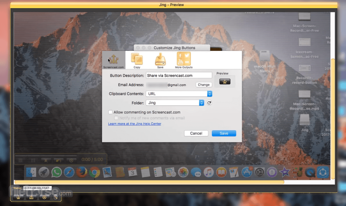Open Reminders in the dock
346x206 pixels.
158,172
